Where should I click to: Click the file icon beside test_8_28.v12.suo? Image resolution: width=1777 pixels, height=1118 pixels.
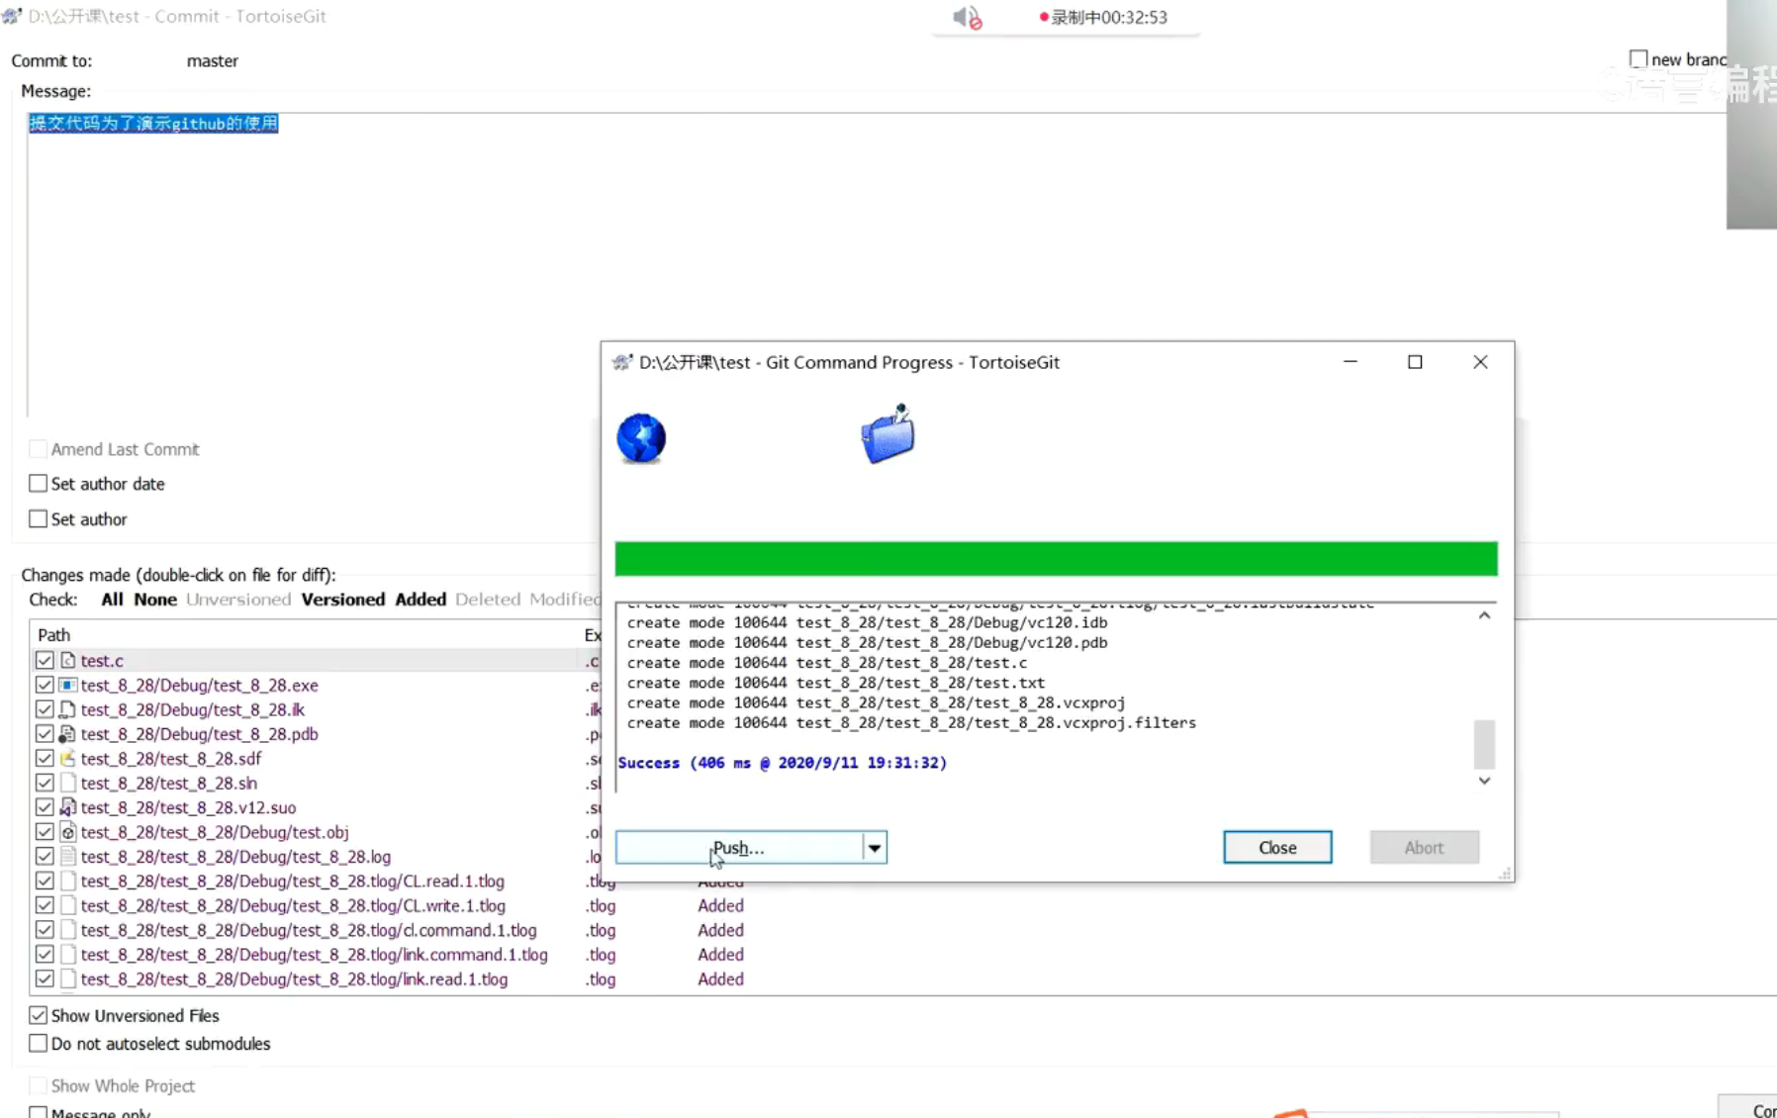tap(68, 807)
